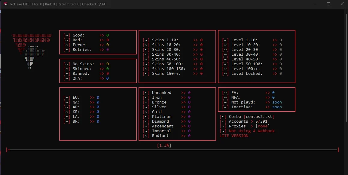The width and height of the screenshot is (348, 175).
Task: Click the "Immortal" rank row
Action: click(167, 131)
